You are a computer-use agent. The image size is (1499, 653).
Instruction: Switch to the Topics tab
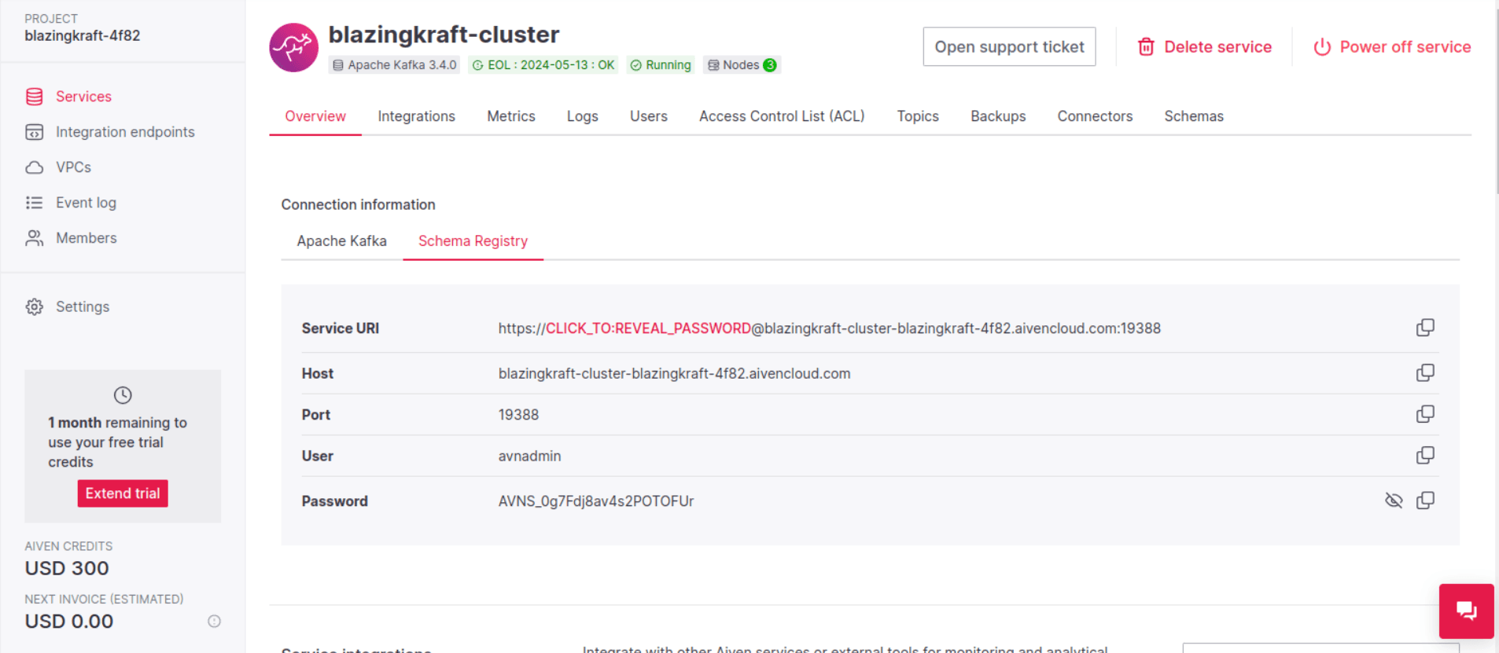(918, 116)
